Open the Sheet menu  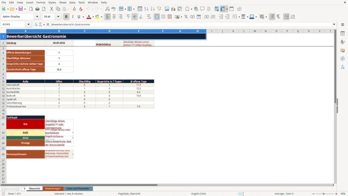click(63, 2)
